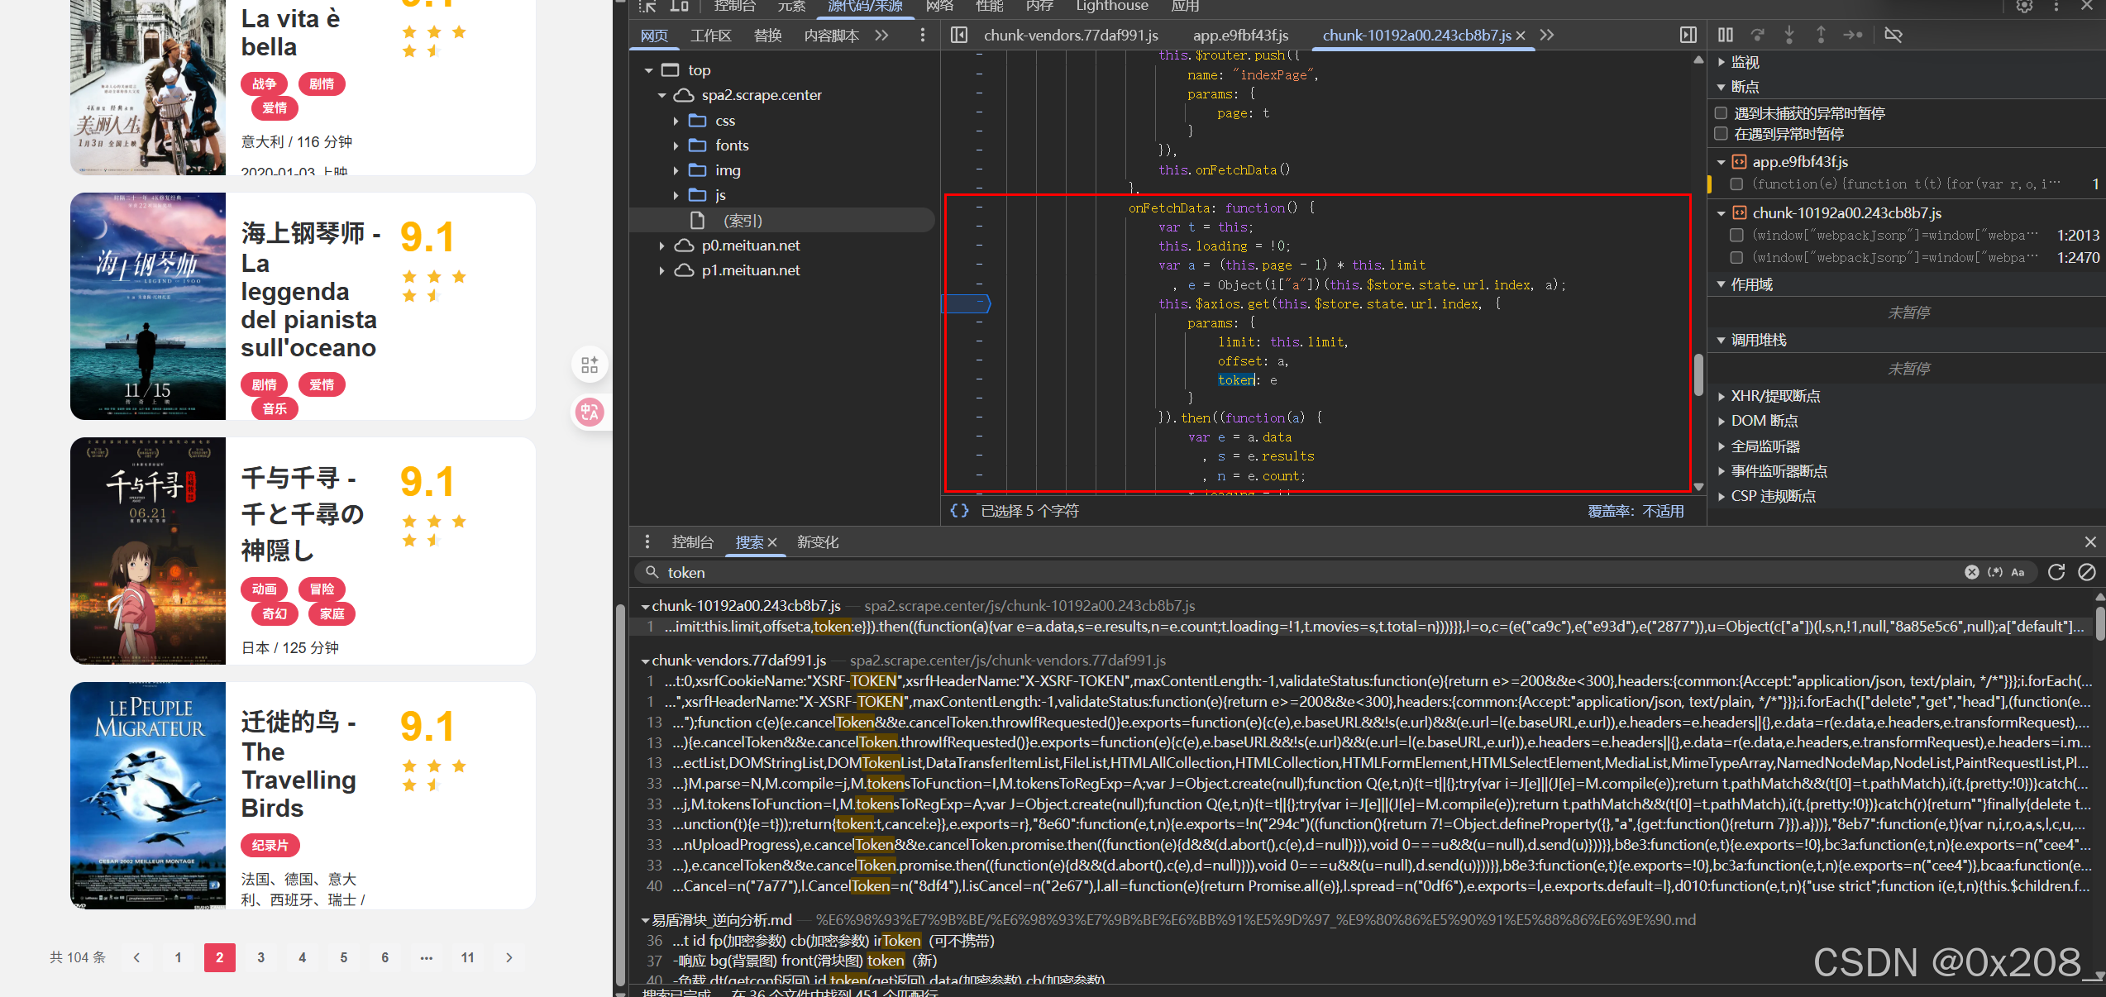Select the inspect element picker icon
Image resolution: width=2106 pixels, height=997 pixels.
tap(647, 7)
